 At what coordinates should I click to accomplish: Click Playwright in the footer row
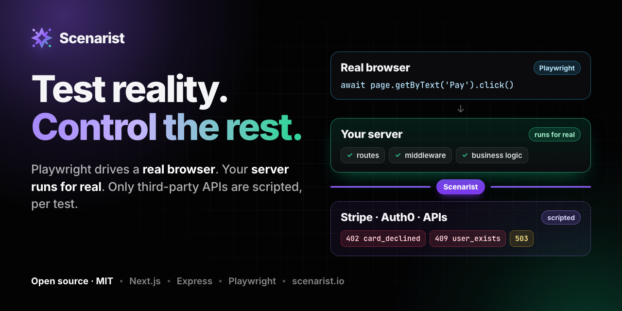pyautogui.click(x=252, y=281)
